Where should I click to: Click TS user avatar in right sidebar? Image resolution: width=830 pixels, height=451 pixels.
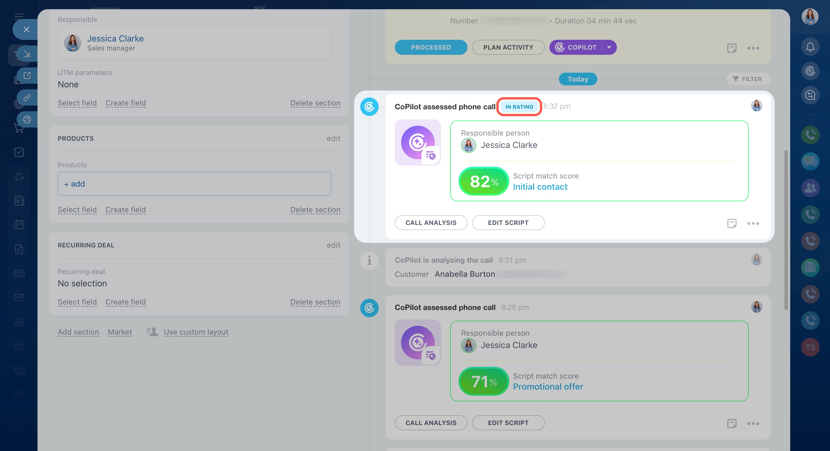pos(810,347)
